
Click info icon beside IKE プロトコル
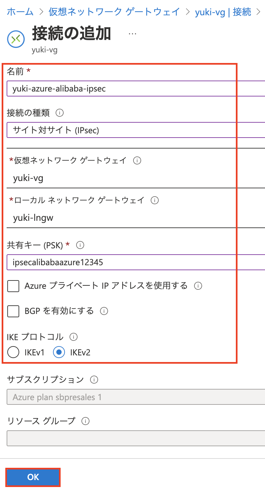73,337
